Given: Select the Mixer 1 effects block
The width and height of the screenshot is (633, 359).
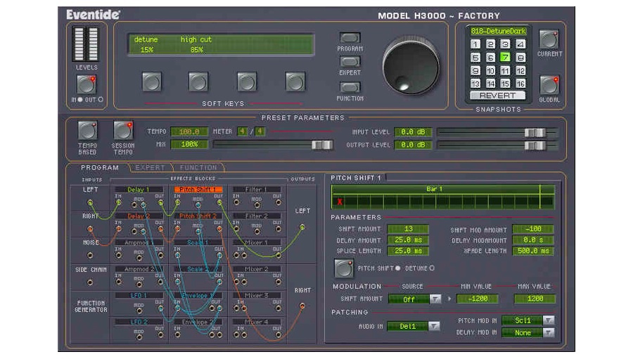Looking at the screenshot, I should (x=257, y=242).
